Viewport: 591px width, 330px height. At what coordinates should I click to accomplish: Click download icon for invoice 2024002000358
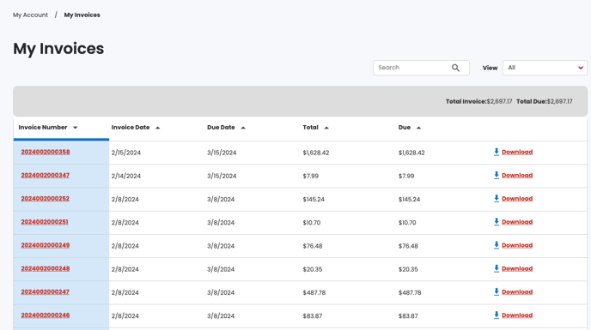(497, 152)
